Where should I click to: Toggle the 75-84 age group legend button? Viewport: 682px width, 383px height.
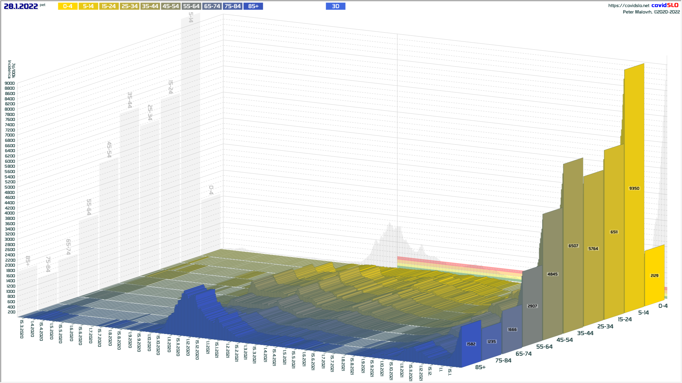coord(233,6)
